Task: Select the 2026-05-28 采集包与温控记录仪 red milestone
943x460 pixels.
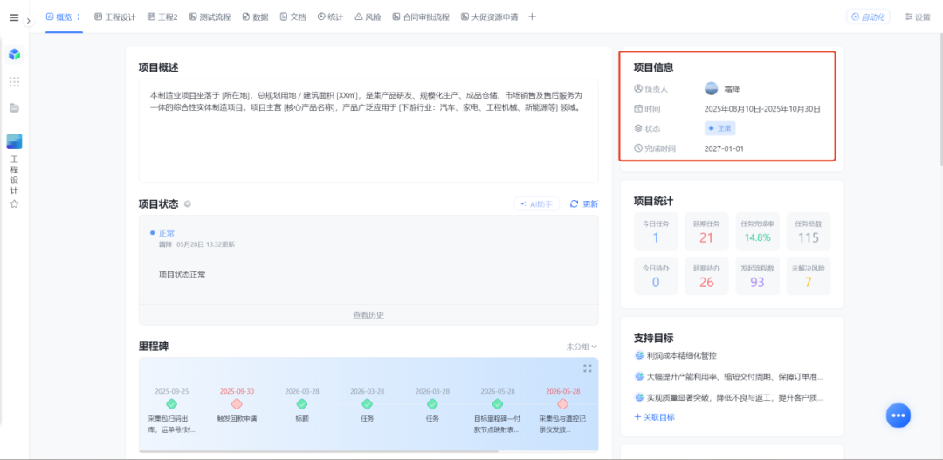Action: click(562, 404)
